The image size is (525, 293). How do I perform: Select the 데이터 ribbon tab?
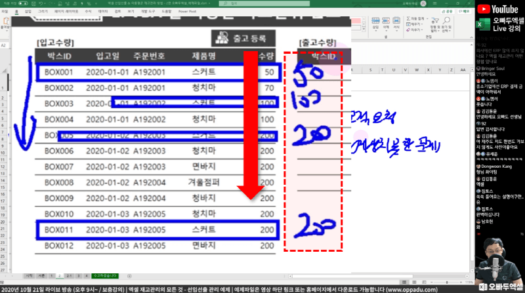coord(103,11)
